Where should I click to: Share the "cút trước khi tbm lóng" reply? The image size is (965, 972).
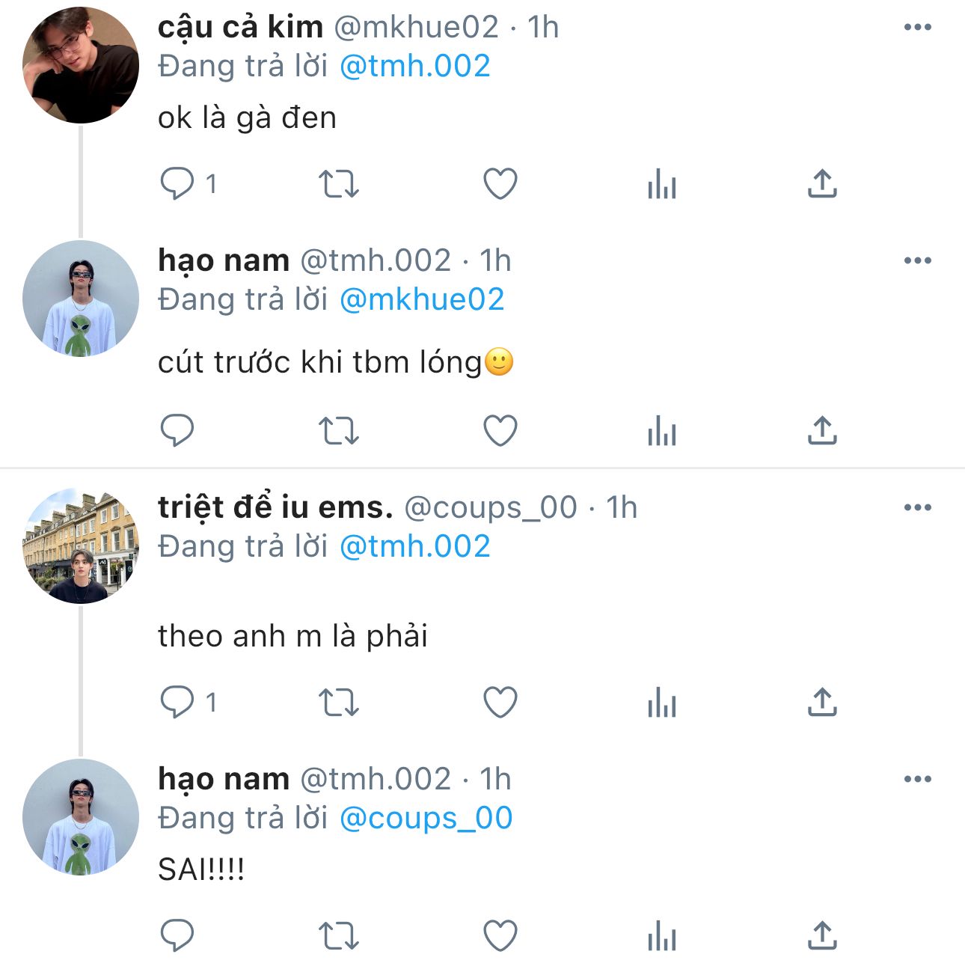822,430
